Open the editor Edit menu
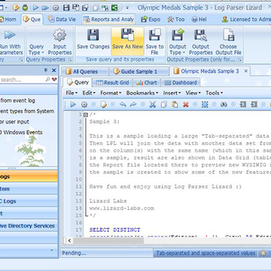Image resolution: width=271 pixels, height=271 pixels. pos(89,93)
